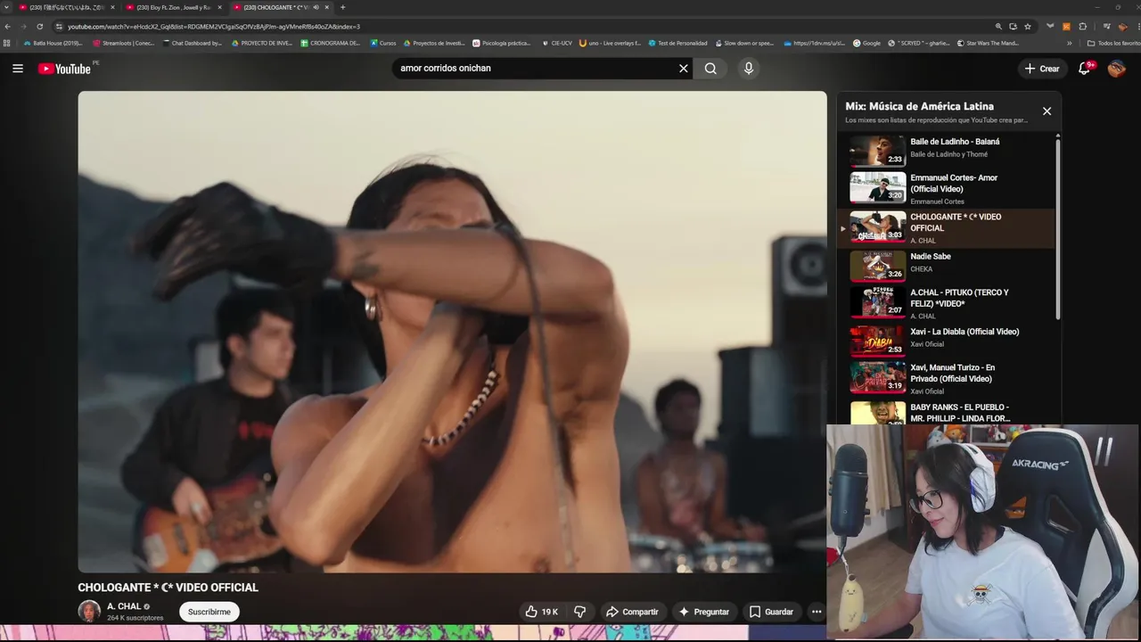Open the Chat Dashboard bookmark
The width and height of the screenshot is (1141, 642).
click(193, 43)
